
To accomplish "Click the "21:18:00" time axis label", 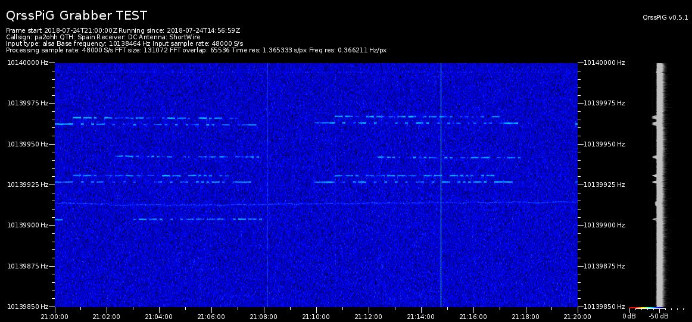I will point(525,317).
